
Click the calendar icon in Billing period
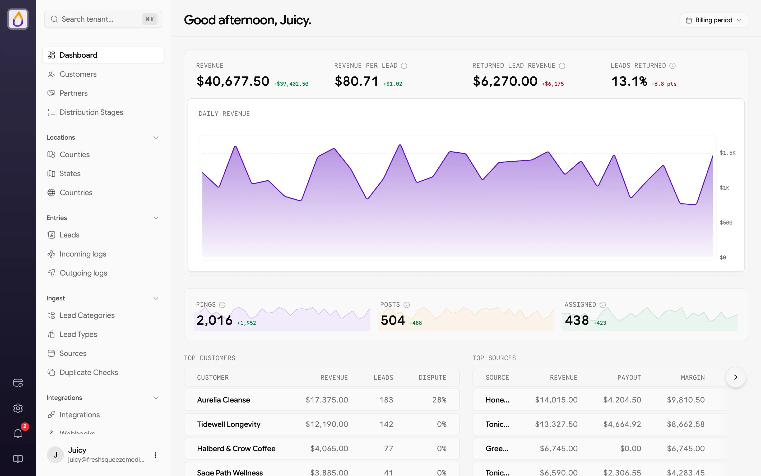coord(689,20)
